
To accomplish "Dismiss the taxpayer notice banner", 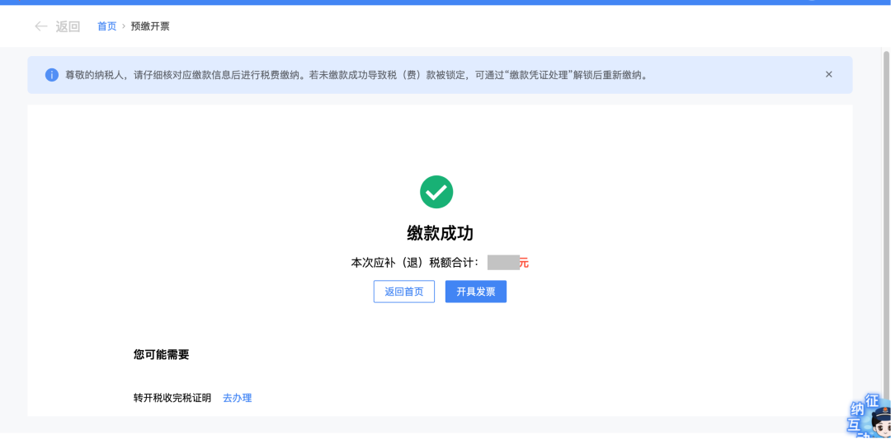I will pyautogui.click(x=828, y=74).
